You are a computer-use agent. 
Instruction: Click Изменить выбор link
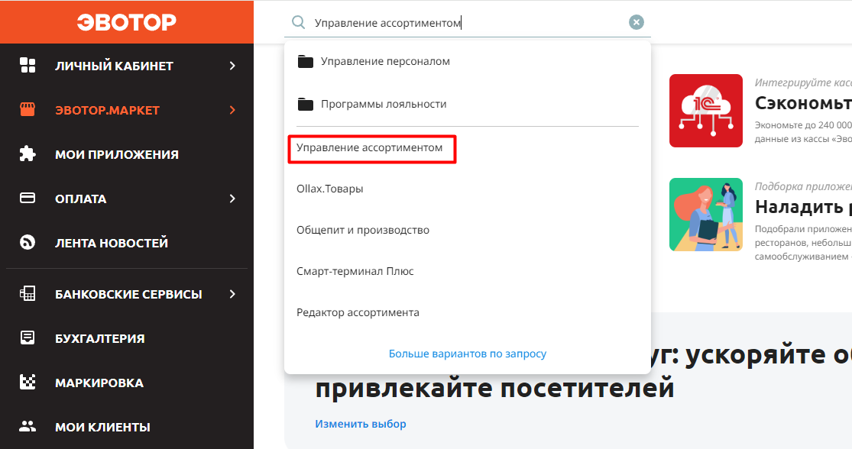click(360, 424)
